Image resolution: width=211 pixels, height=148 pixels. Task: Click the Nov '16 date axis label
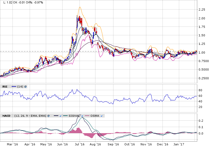click(x=146, y=144)
